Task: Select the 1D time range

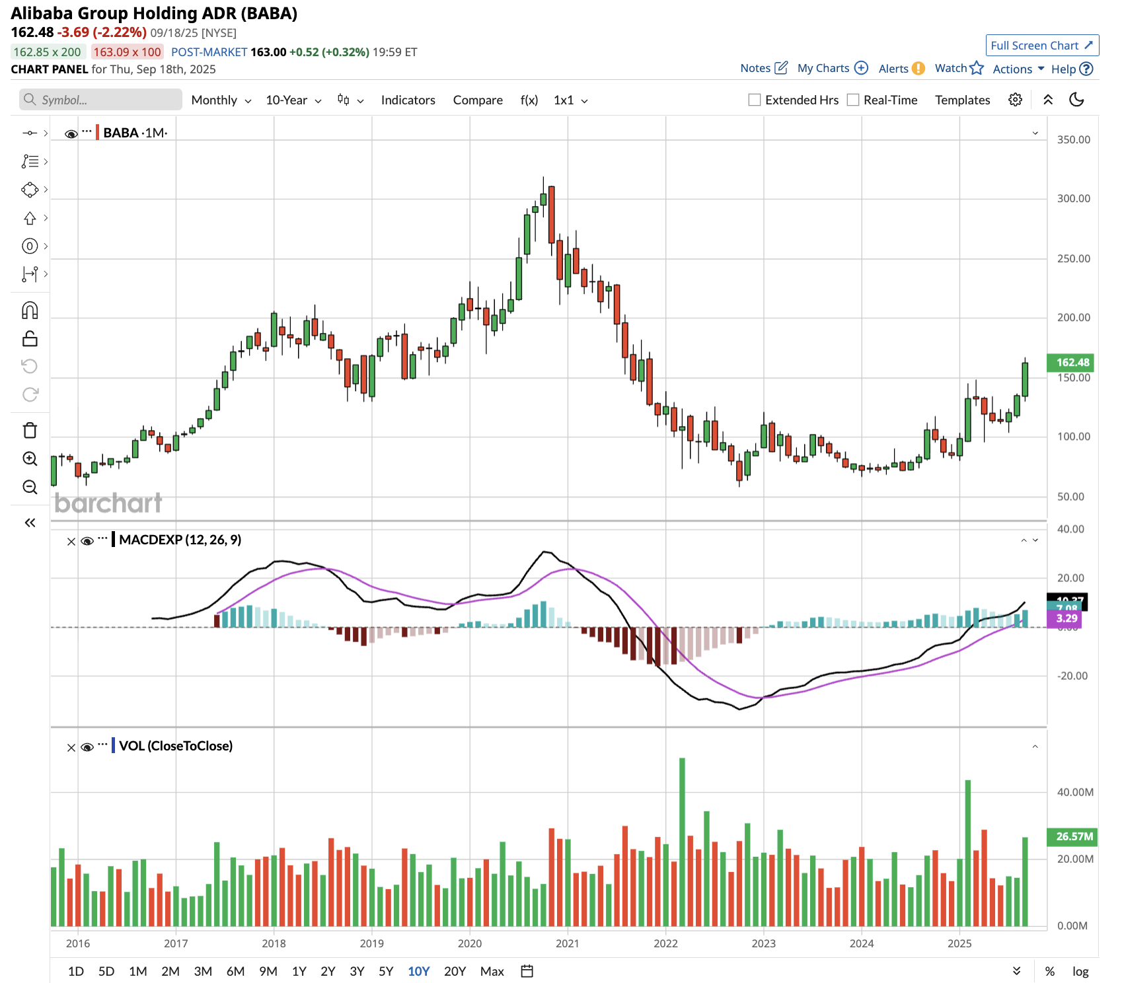Action: [x=76, y=971]
